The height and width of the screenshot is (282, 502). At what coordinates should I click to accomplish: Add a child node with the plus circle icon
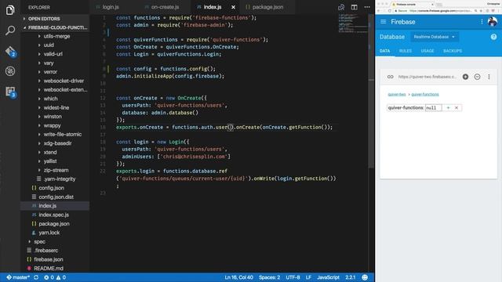465,77
